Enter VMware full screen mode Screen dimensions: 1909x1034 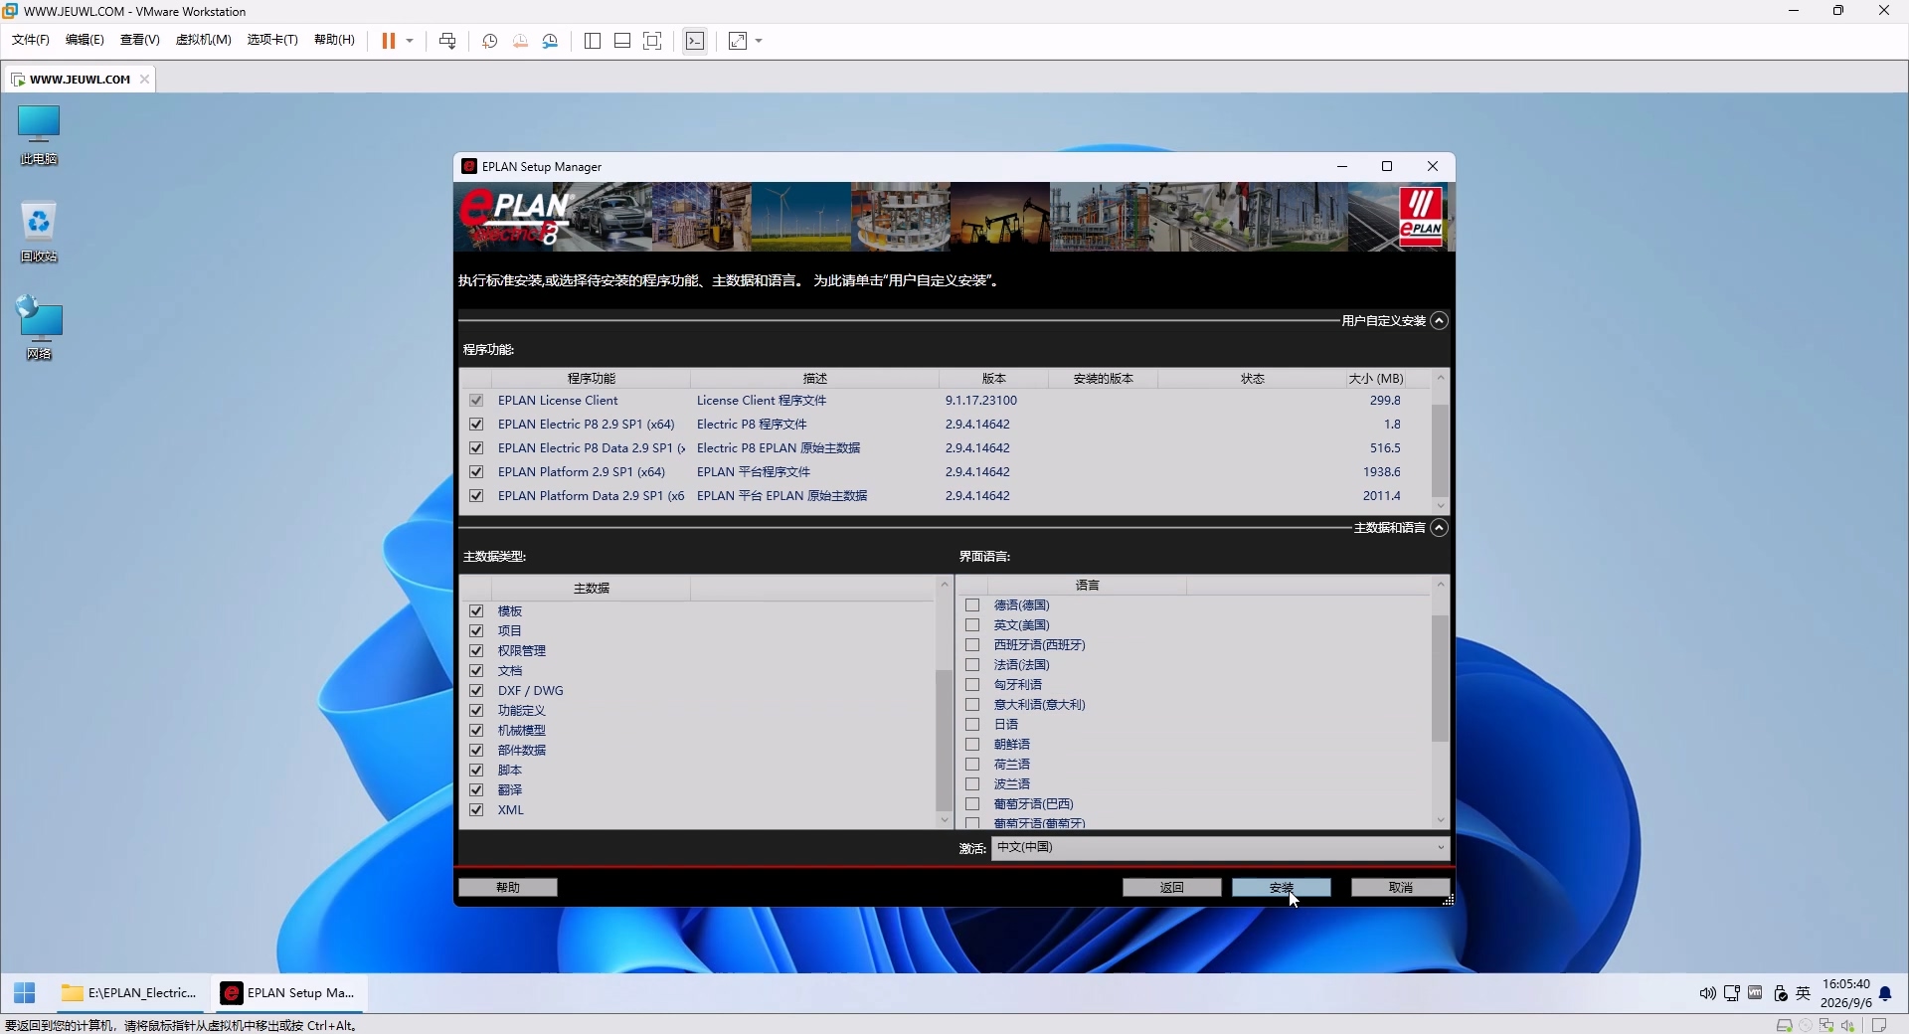coord(652,41)
